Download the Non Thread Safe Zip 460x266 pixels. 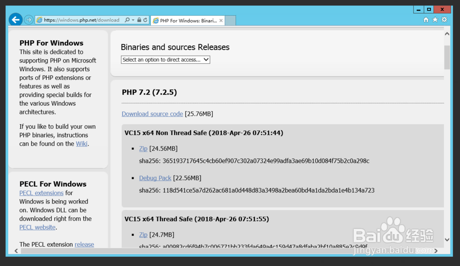[x=143, y=148]
